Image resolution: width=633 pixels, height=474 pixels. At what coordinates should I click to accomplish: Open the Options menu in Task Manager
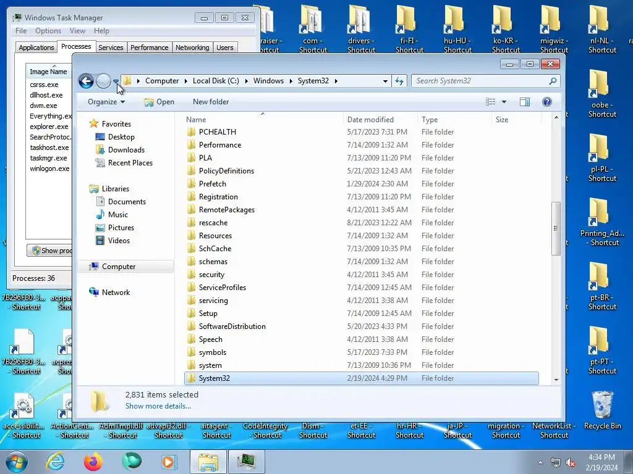[x=48, y=31]
